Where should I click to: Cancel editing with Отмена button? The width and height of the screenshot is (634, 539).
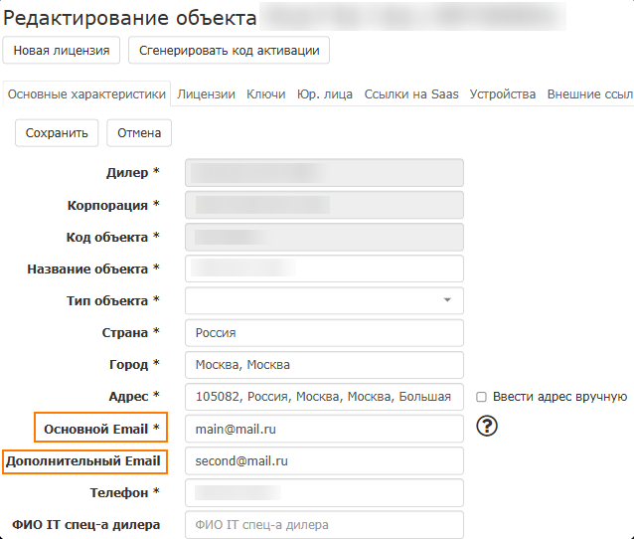click(139, 132)
